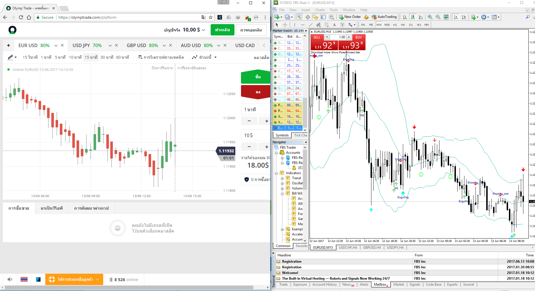
Task: Open Data Window crosshair-circle icon
Action: coord(308,17)
